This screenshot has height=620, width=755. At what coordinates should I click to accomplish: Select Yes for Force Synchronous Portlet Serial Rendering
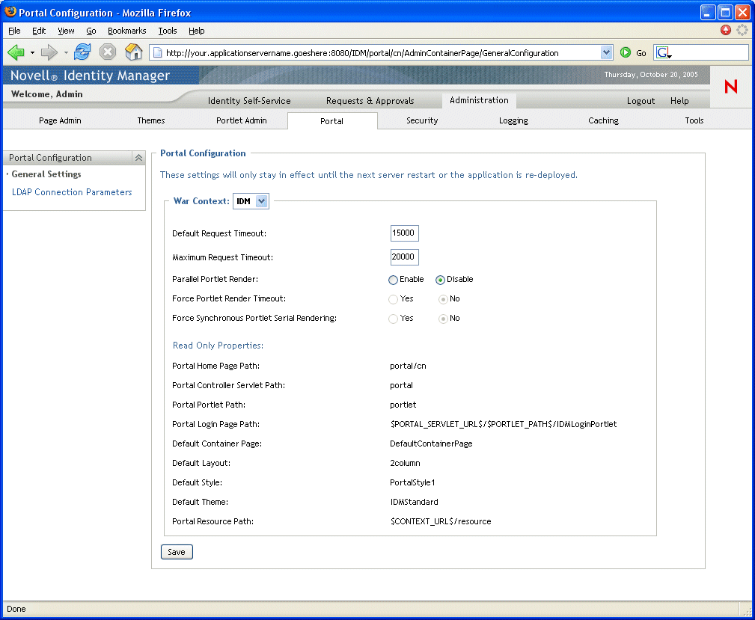[x=394, y=319]
